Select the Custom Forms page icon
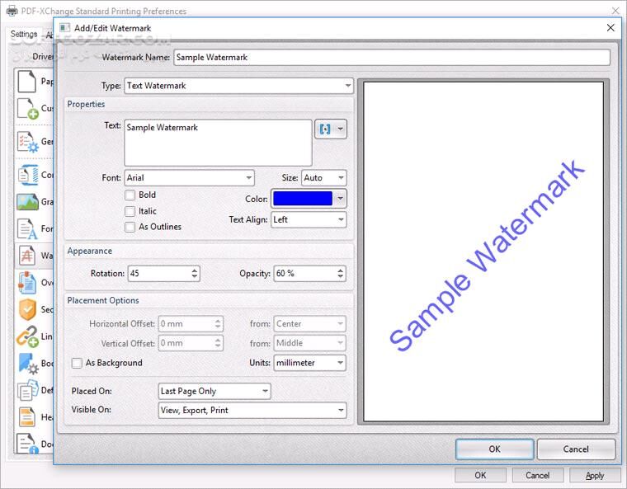 tap(27, 110)
